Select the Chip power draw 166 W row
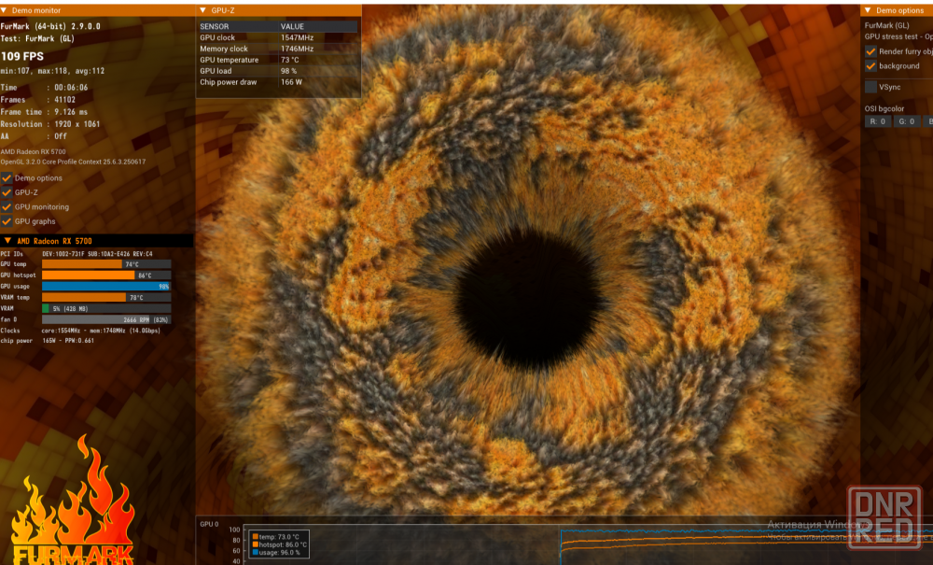Screen dimensions: 933x565 click(x=278, y=82)
